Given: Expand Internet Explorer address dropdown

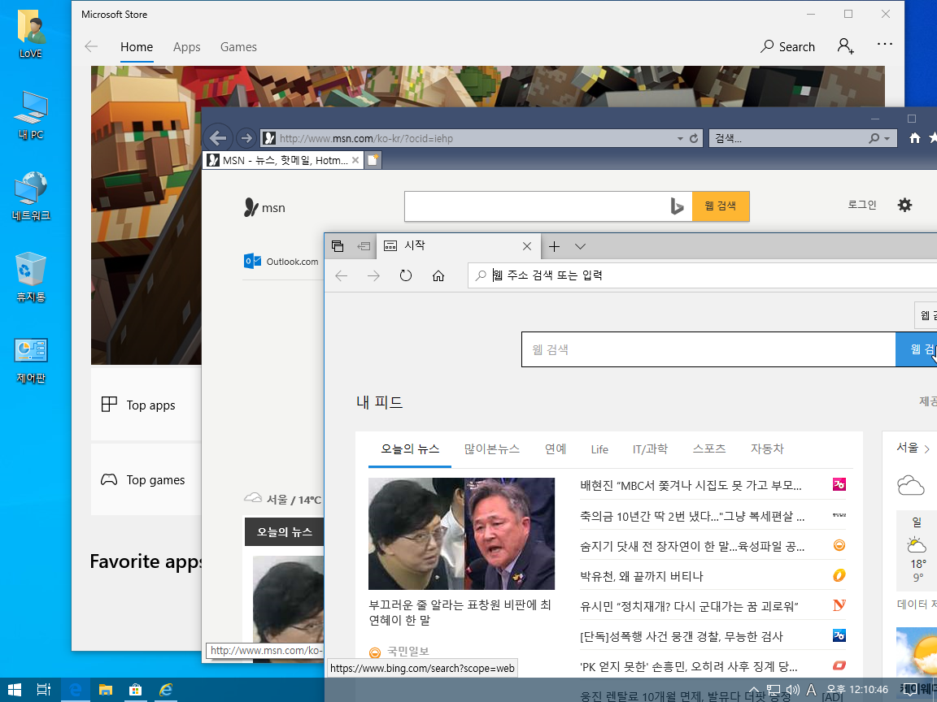Looking at the screenshot, I should [x=680, y=138].
